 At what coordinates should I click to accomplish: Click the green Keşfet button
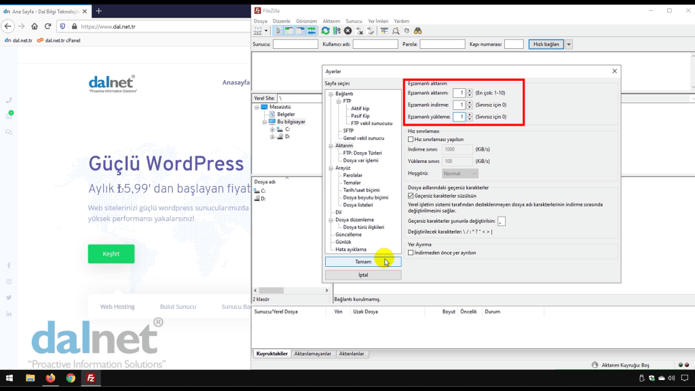(x=111, y=254)
